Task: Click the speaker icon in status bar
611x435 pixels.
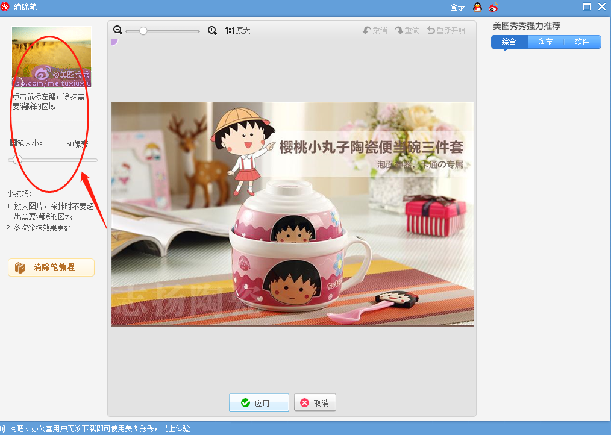Action: [x=3, y=428]
